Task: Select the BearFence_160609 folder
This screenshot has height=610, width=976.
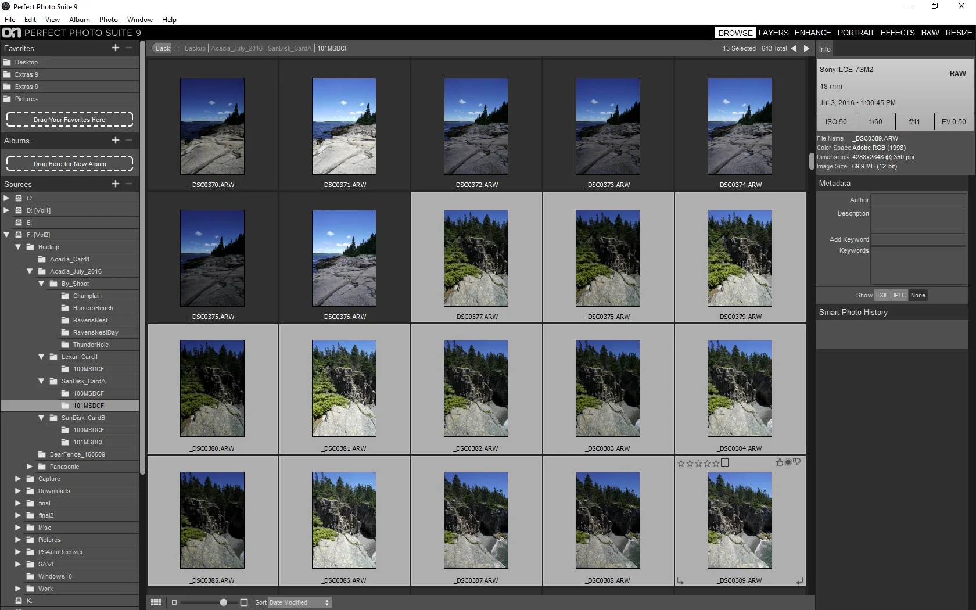Action: [77, 454]
